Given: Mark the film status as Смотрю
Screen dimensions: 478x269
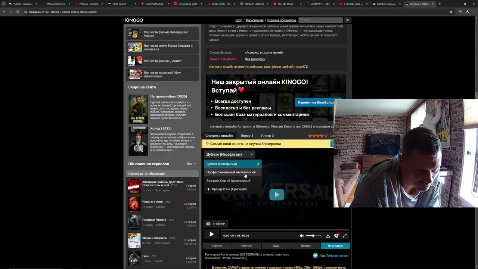Looking at the screenshot, I should pyautogui.click(x=217, y=246).
